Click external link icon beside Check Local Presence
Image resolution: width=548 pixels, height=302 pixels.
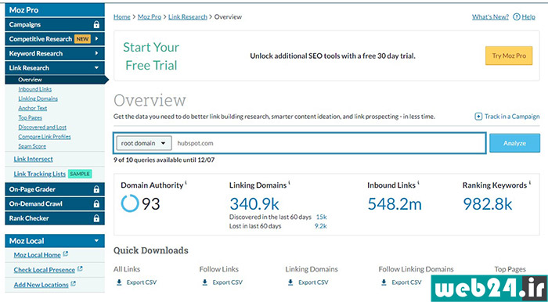tap(80, 269)
